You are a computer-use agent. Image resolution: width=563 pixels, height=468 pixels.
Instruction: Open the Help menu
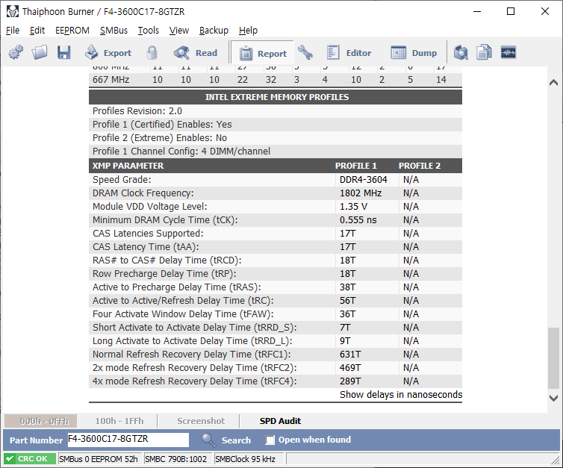click(248, 31)
